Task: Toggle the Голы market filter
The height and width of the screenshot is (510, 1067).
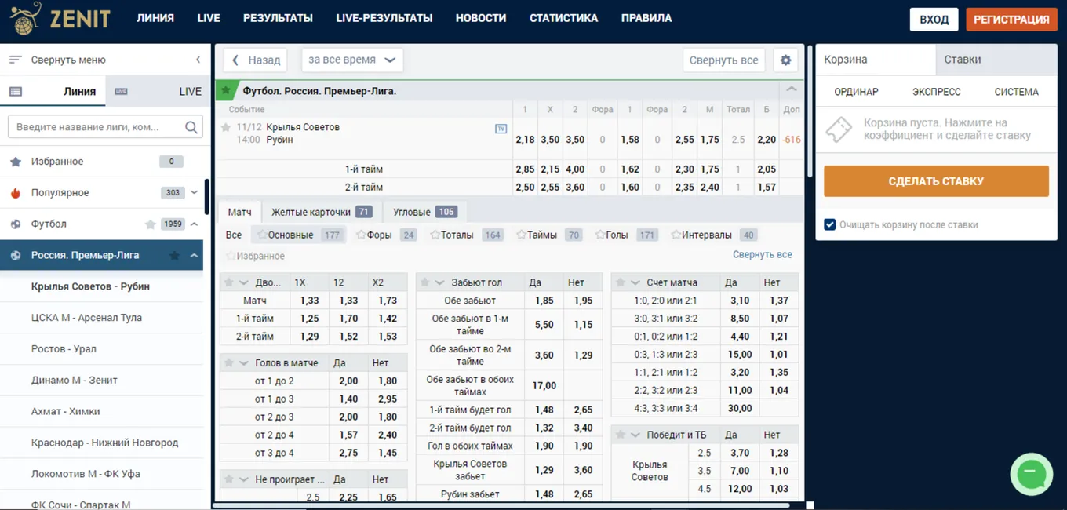Action: (x=627, y=235)
